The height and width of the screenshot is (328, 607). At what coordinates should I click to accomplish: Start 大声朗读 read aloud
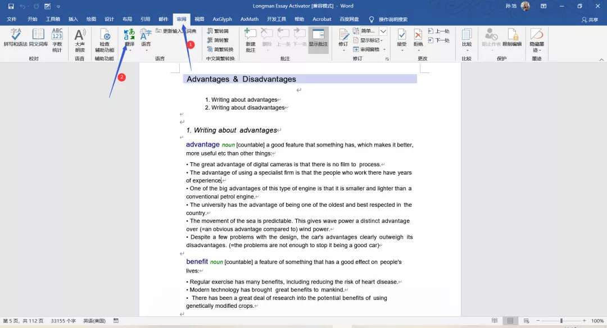tap(80, 39)
